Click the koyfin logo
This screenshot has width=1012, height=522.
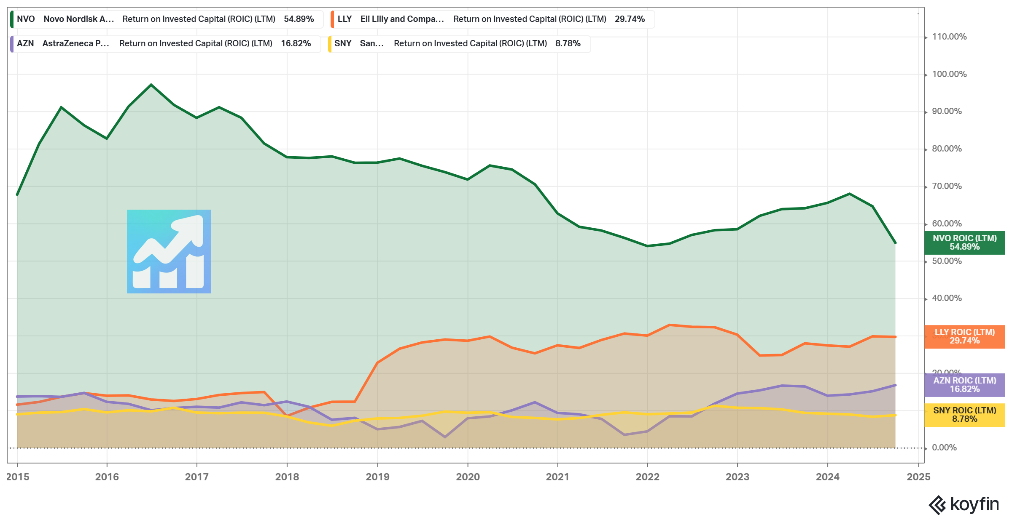tap(964, 504)
